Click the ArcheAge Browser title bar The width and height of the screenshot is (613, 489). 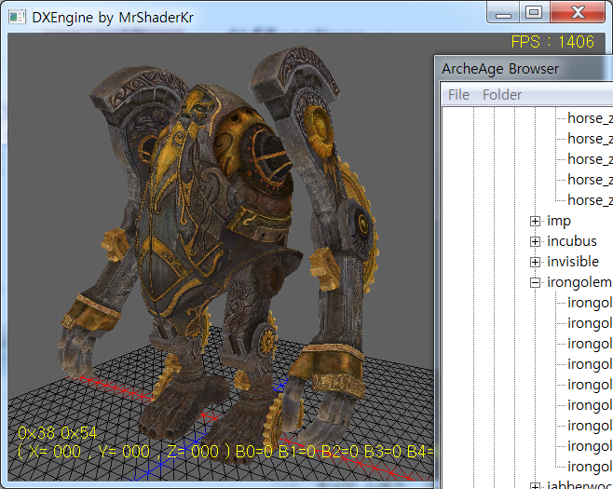[x=524, y=69]
